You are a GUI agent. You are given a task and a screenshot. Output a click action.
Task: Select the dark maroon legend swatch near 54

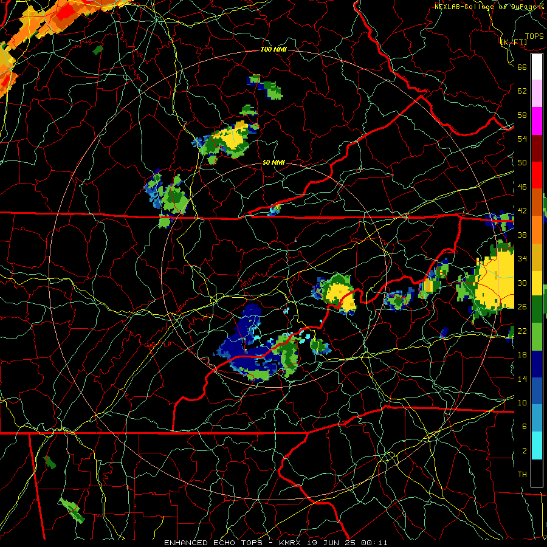(x=537, y=148)
